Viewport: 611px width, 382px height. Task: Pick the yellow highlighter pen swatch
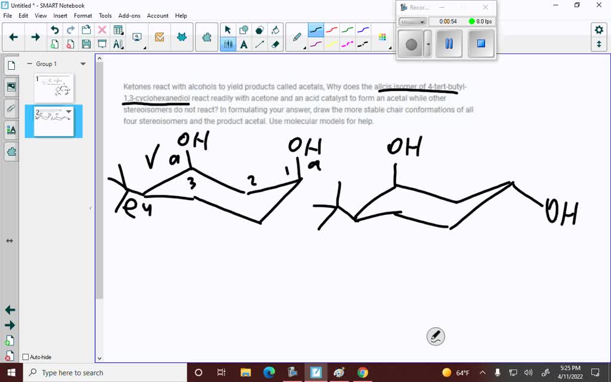click(x=331, y=44)
